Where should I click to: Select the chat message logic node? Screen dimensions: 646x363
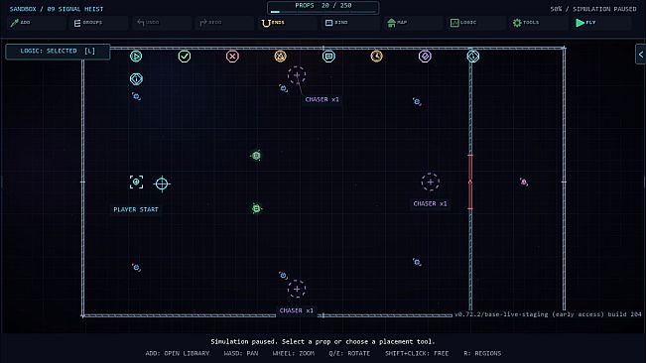[x=328, y=56]
